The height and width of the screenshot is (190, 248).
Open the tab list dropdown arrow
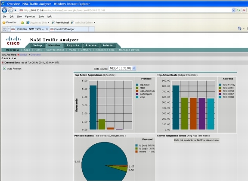pos(9,29)
